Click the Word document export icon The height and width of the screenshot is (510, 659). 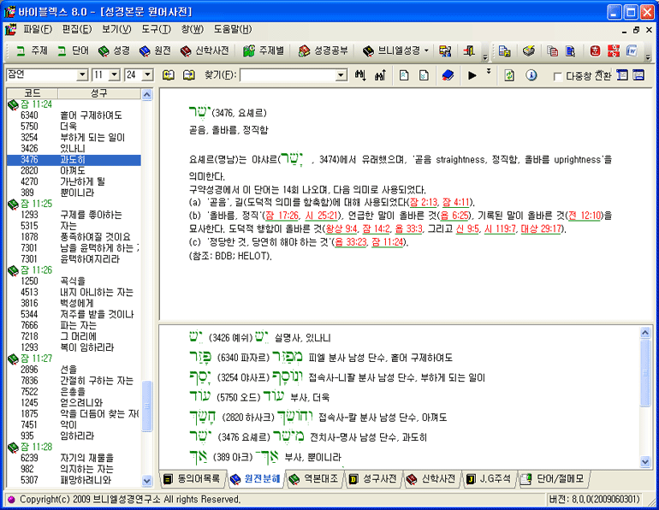click(x=632, y=50)
